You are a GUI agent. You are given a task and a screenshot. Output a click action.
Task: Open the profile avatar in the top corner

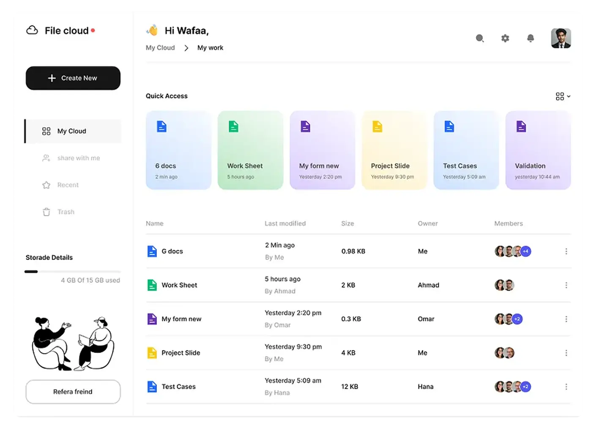561,38
